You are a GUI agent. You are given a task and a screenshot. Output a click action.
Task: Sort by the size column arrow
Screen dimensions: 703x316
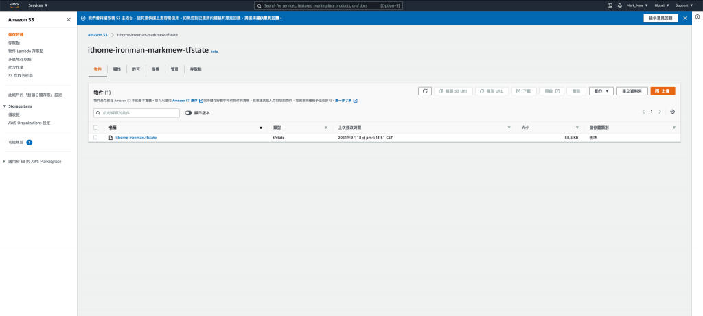click(x=577, y=127)
